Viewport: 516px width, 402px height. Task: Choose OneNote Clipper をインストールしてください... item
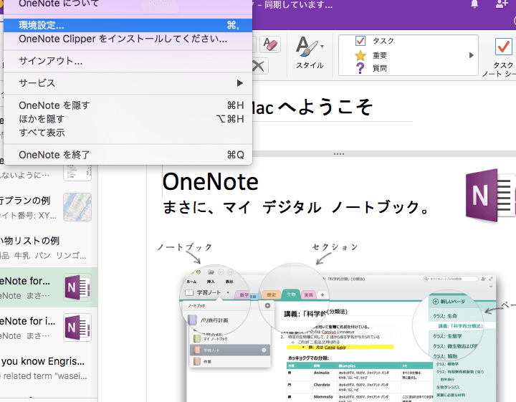pos(128,39)
